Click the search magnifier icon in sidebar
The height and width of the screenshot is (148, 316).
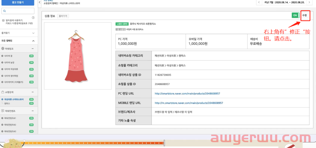5,11
